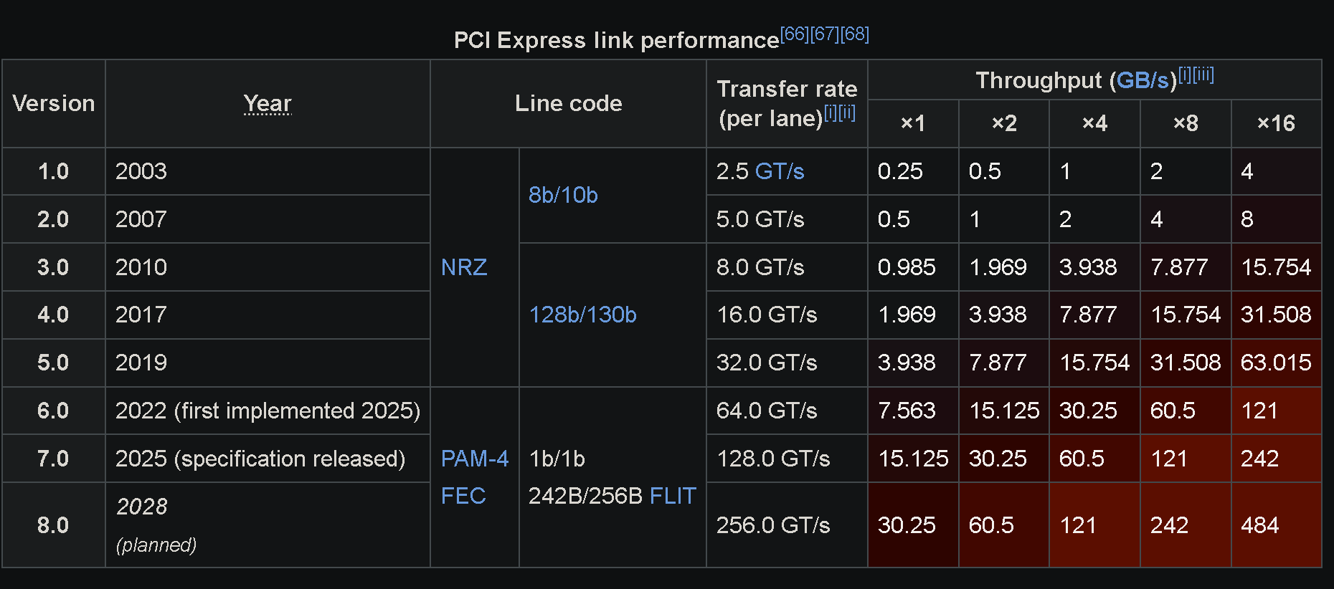Viewport: 1334px width, 589px height.
Task: Open citation reference [66] in caption
Action: coord(795,34)
